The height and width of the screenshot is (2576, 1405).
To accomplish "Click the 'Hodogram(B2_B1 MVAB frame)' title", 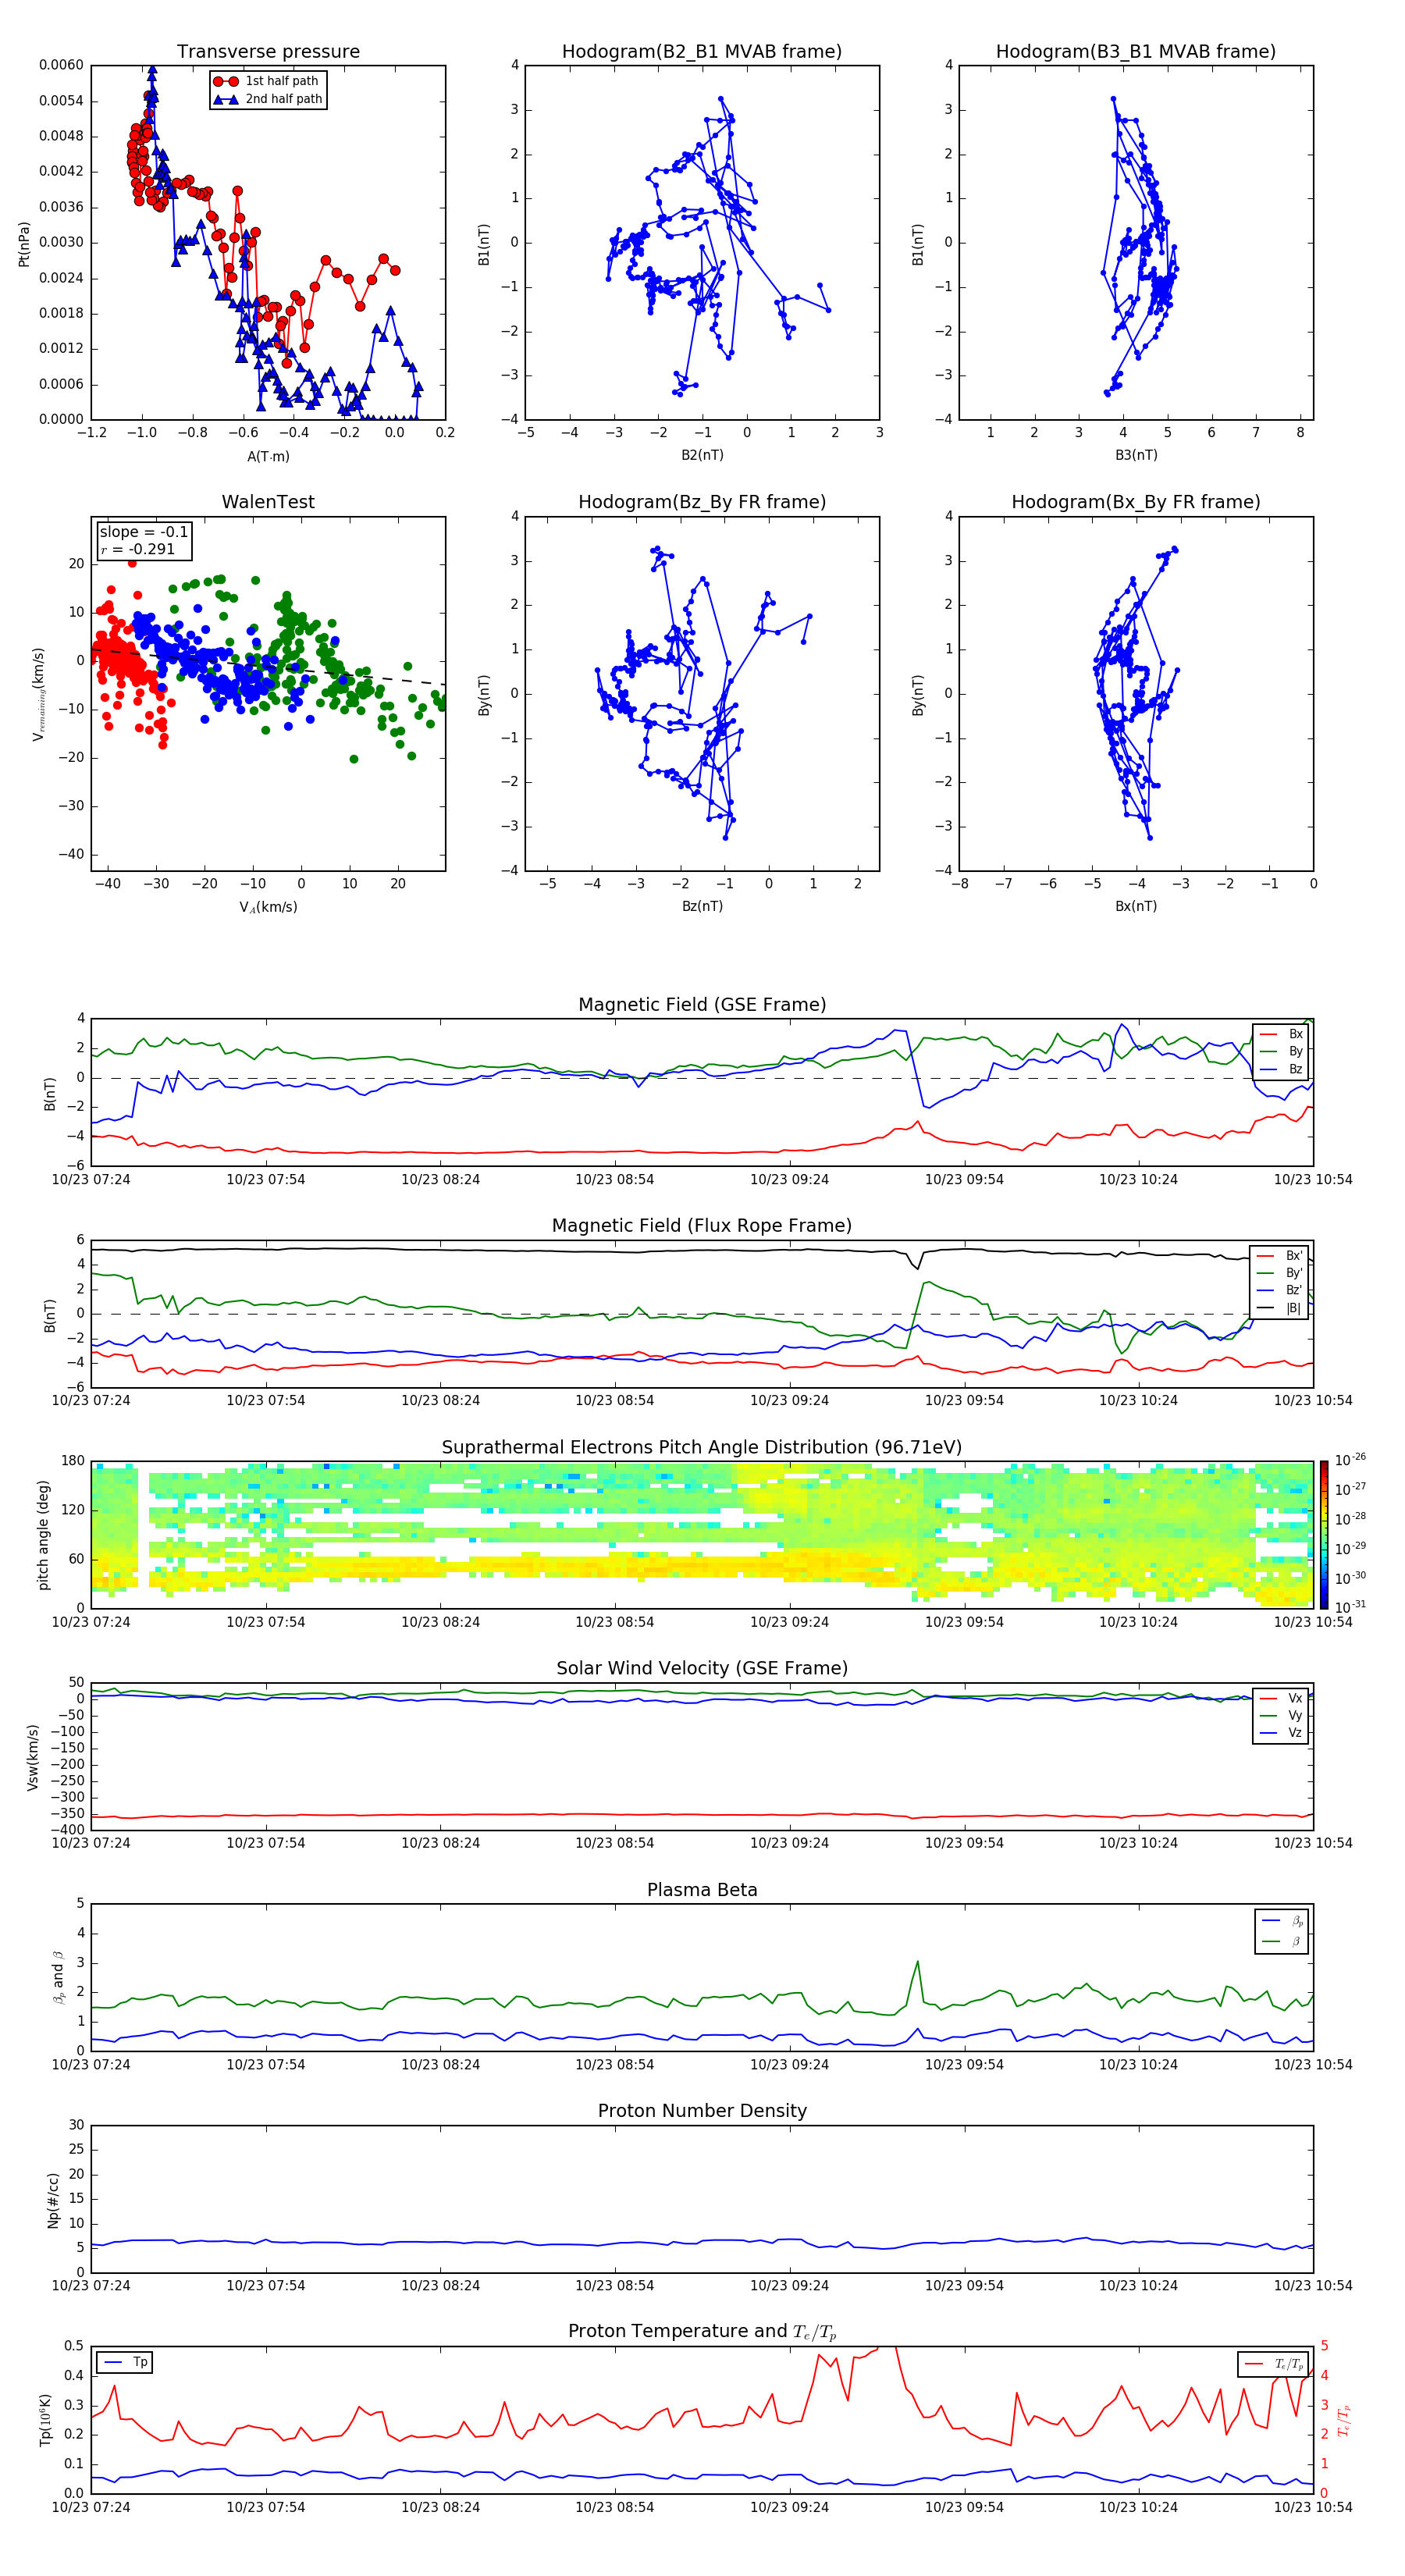I will click(702, 52).
